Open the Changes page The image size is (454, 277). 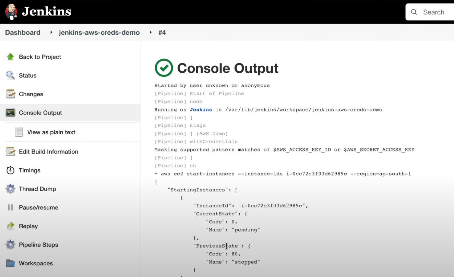[x=31, y=94]
